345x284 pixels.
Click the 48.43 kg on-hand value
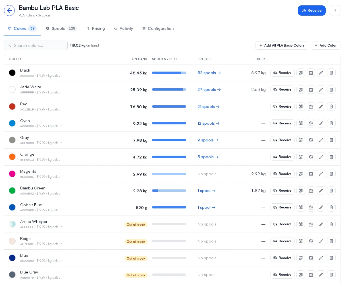(x=139, y=73)
